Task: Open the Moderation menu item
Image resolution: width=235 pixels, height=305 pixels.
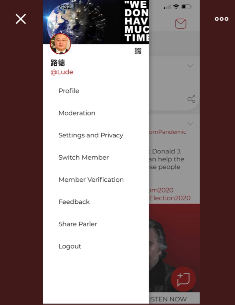Action: pos(77,113)
